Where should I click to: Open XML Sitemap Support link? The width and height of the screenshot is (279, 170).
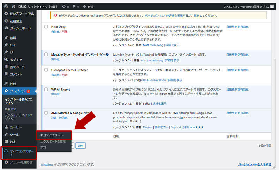(x=176, y=127)
